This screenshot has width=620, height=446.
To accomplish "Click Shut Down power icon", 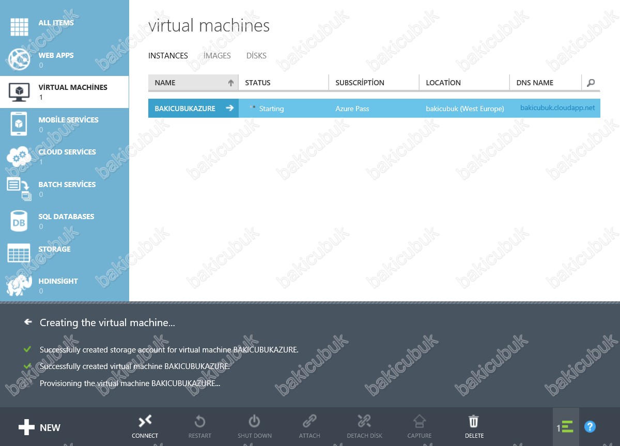I will 255,421.
